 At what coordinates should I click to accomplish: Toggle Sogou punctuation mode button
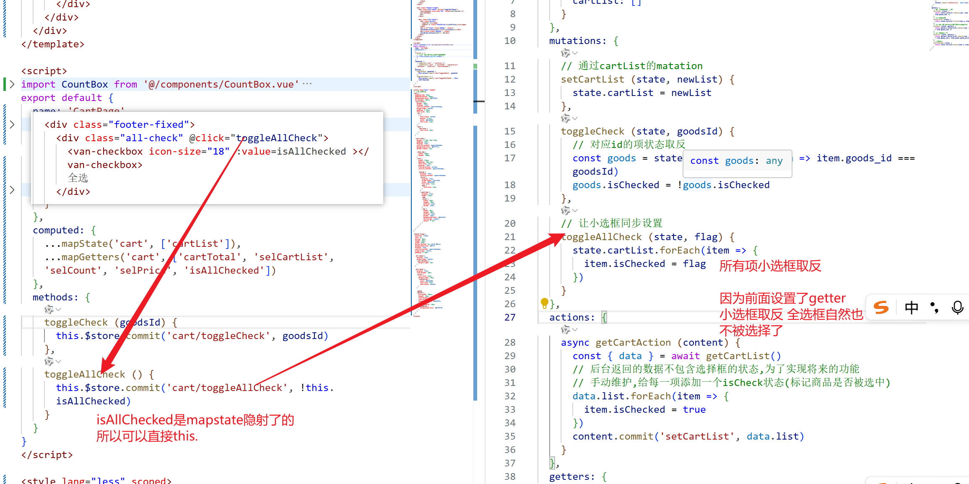pos(934,308)
